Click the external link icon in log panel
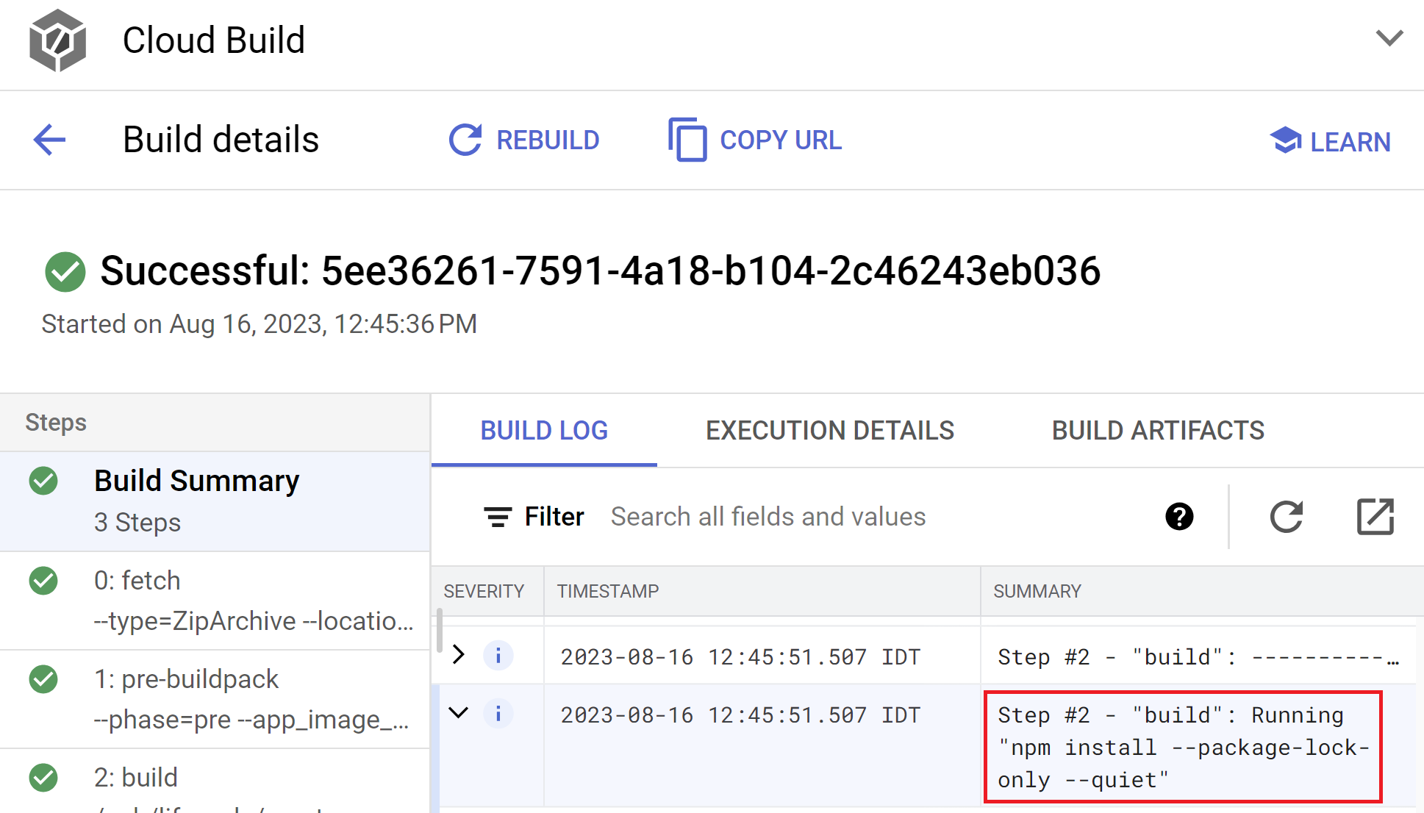 tap(1374, 517)
